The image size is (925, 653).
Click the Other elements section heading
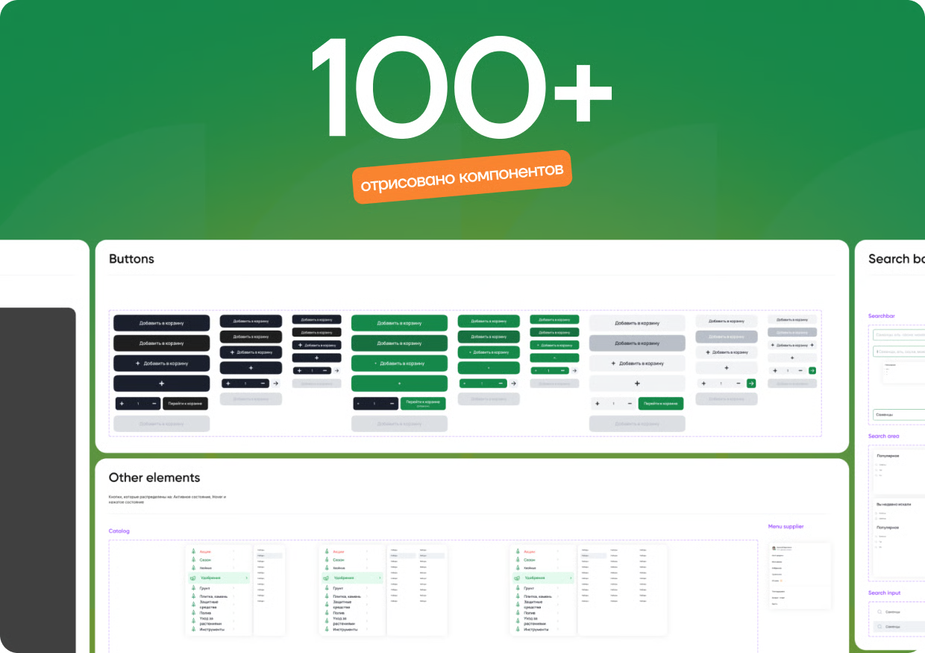coord(154,478)
